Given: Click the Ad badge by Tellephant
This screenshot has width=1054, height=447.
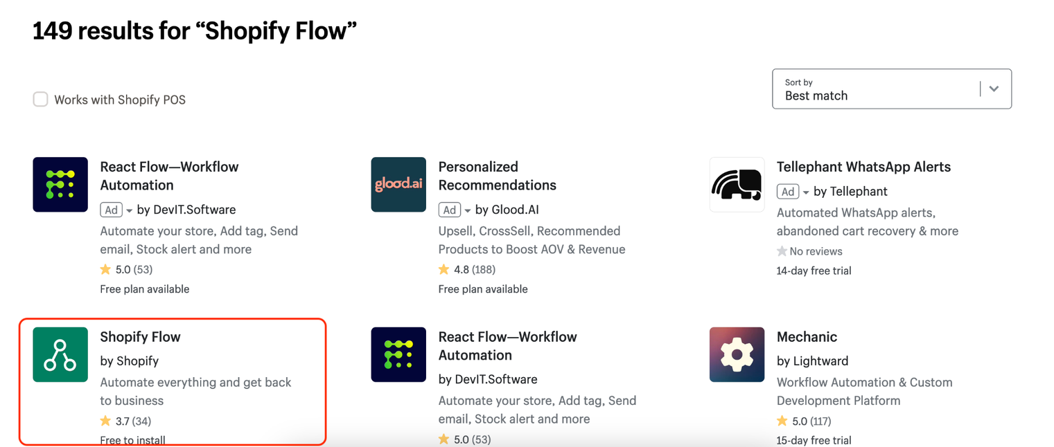Looking at the screenshot, I should click(787, 192).
